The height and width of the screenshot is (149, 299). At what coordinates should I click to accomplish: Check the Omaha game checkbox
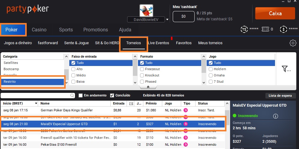(211, 75)
